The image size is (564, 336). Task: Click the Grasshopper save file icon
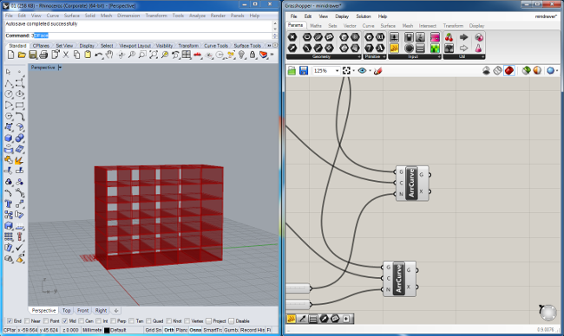click(304, 71)
